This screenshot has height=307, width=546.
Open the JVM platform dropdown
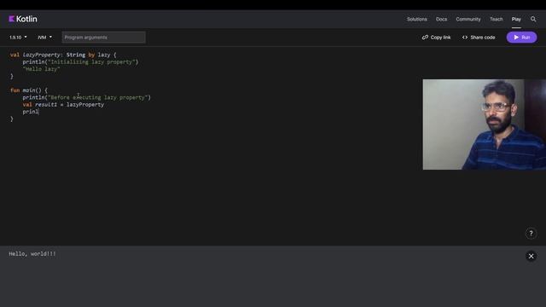tap(44, 38)
